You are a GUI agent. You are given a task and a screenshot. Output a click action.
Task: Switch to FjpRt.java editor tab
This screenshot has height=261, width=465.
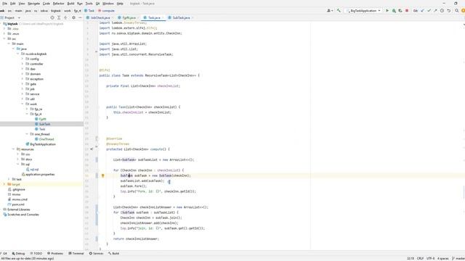tap(129, 17)
